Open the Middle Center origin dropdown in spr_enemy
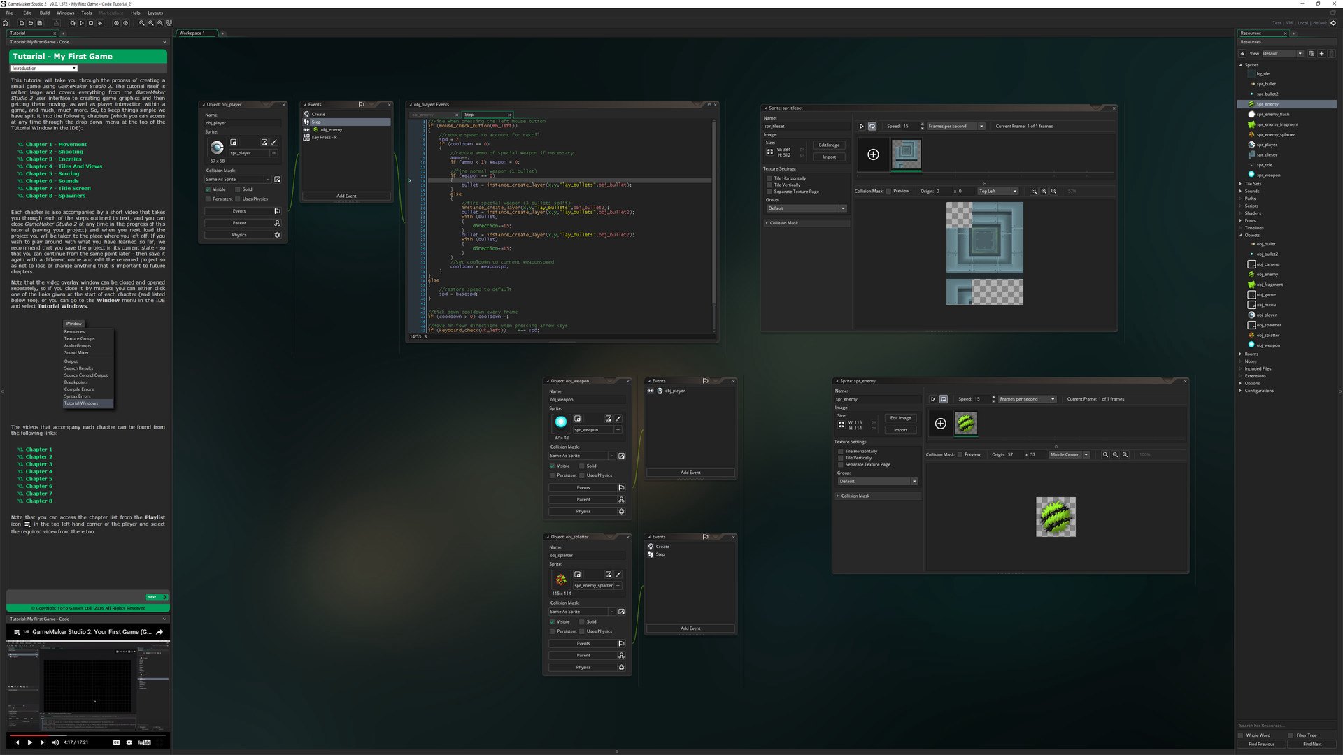The image size is (1343, 755). tap(1086, 454)
